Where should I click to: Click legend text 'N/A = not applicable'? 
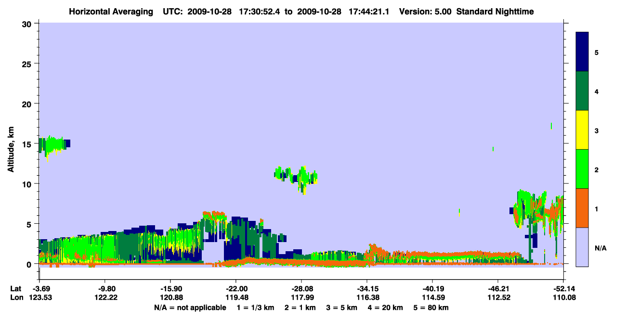[190, 308]
